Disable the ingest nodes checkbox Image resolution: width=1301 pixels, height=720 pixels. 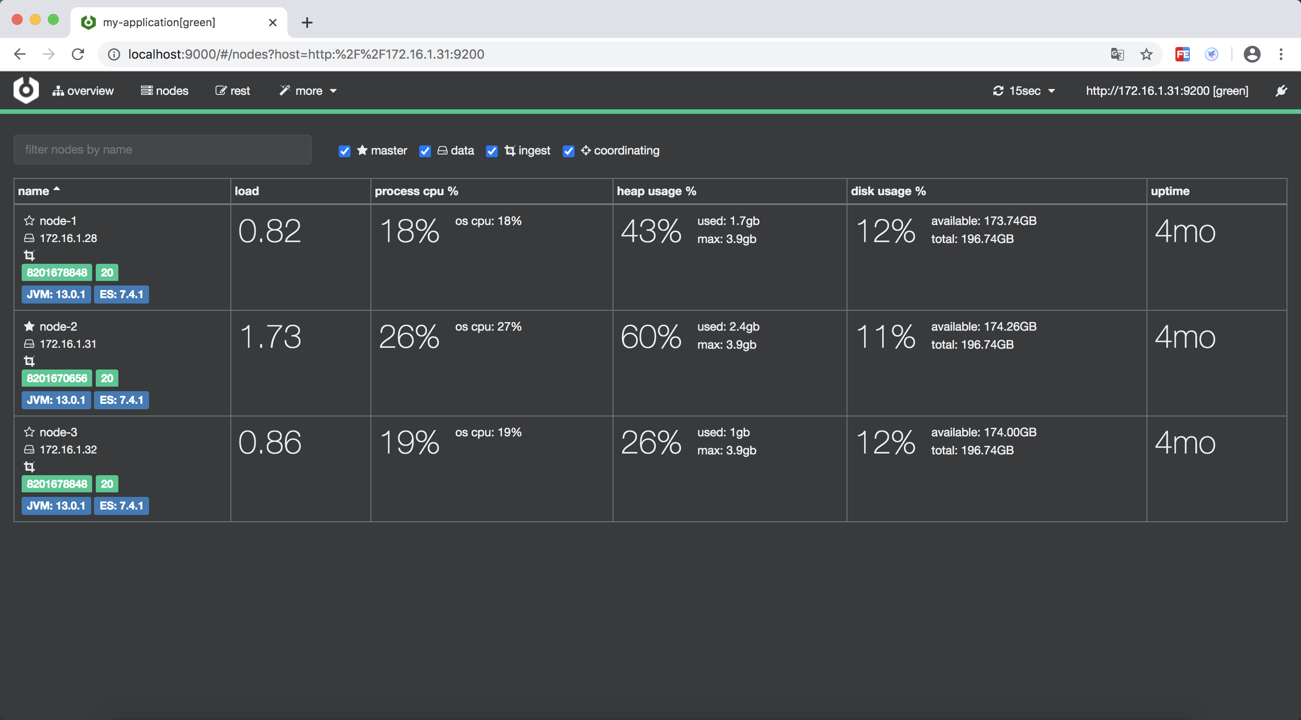tap(491, 151)
